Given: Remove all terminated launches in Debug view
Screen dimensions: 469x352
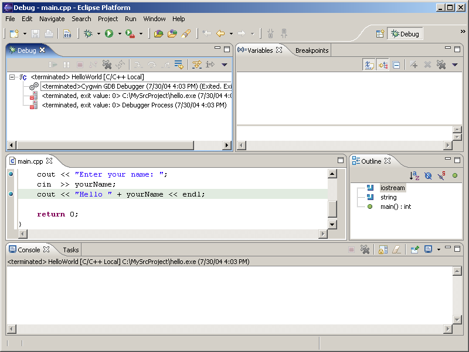Looking at the screenshot, I should (x=107, y=65).
